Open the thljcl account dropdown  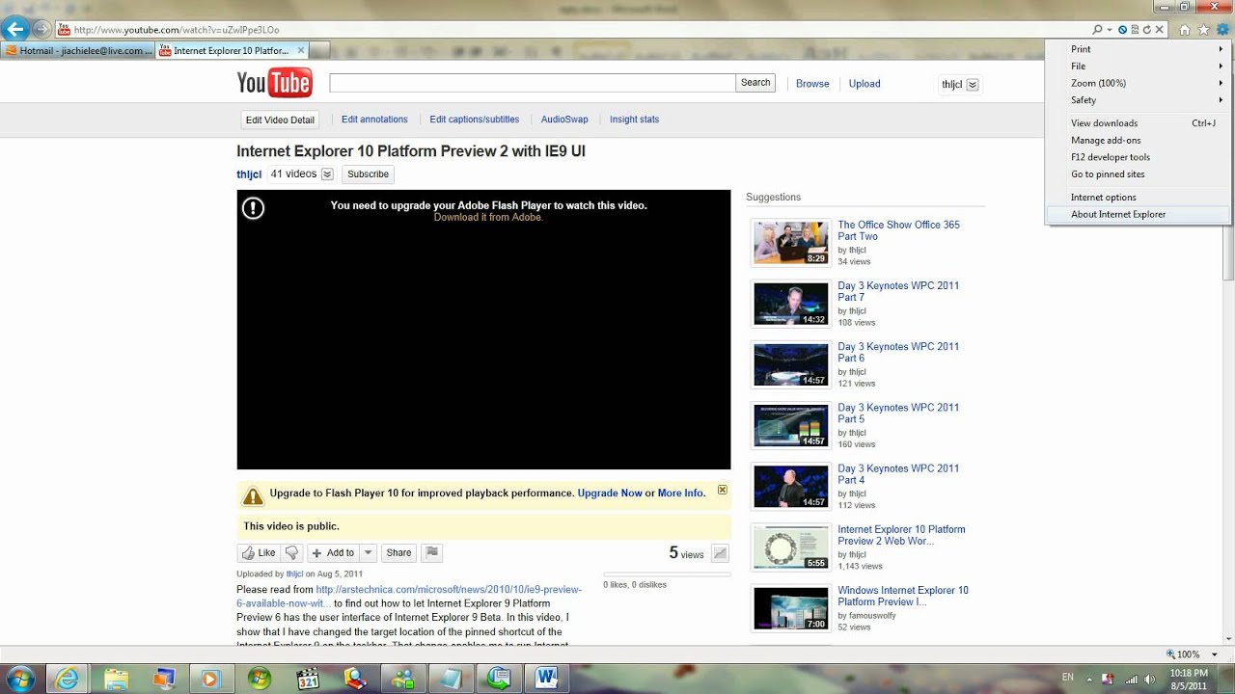(x=973, y=84)
